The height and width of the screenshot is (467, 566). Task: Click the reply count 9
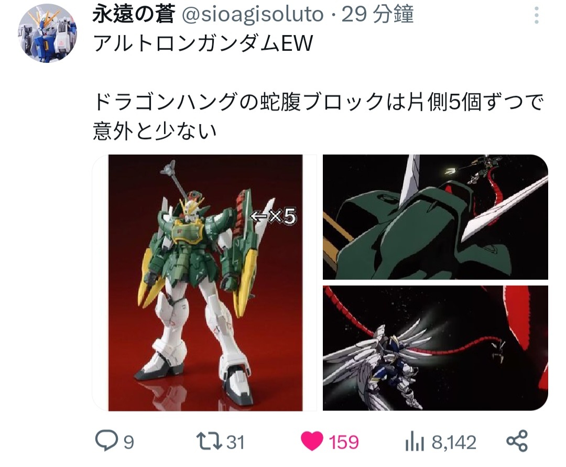[129, 442]
